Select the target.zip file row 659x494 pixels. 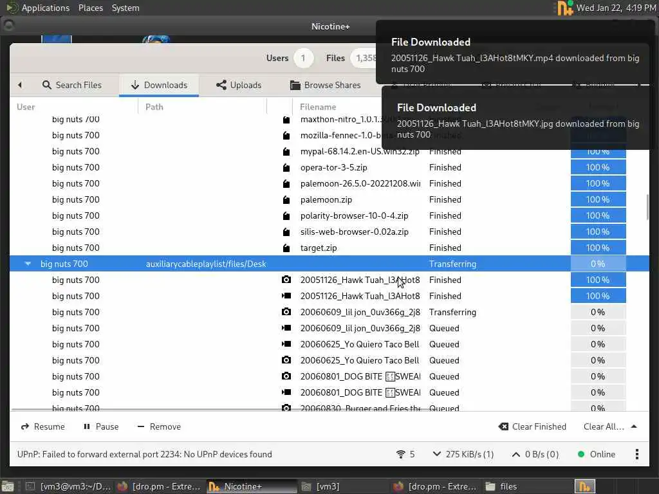(329, 248)
